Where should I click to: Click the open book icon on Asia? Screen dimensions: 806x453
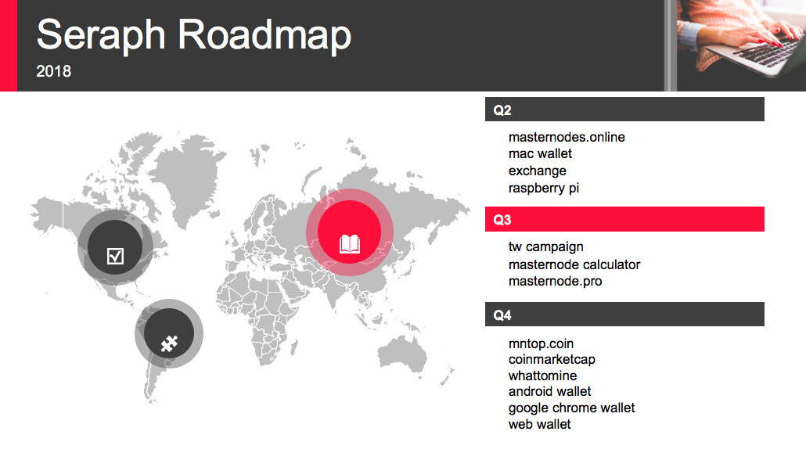350,244
